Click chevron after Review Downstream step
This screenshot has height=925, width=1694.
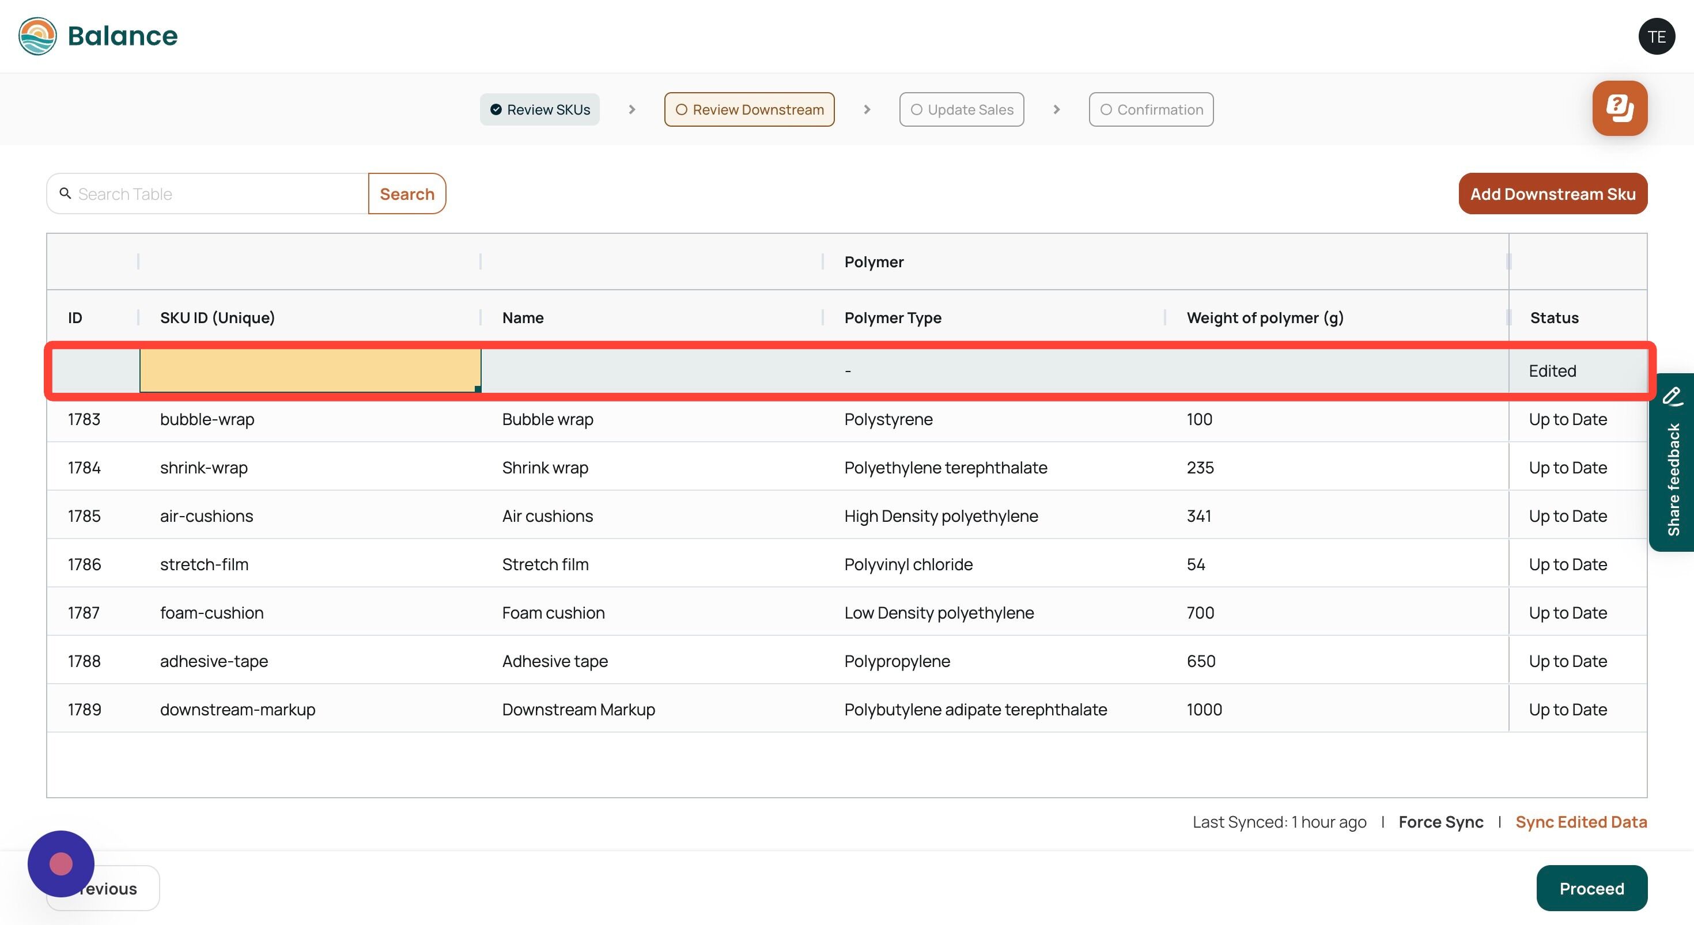click(x=867, y=110)
